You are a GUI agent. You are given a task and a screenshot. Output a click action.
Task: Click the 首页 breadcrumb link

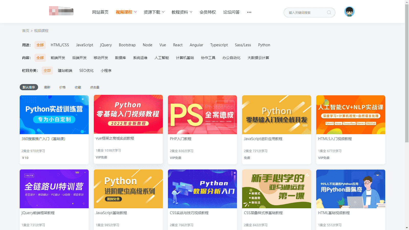tap(26, 30)
